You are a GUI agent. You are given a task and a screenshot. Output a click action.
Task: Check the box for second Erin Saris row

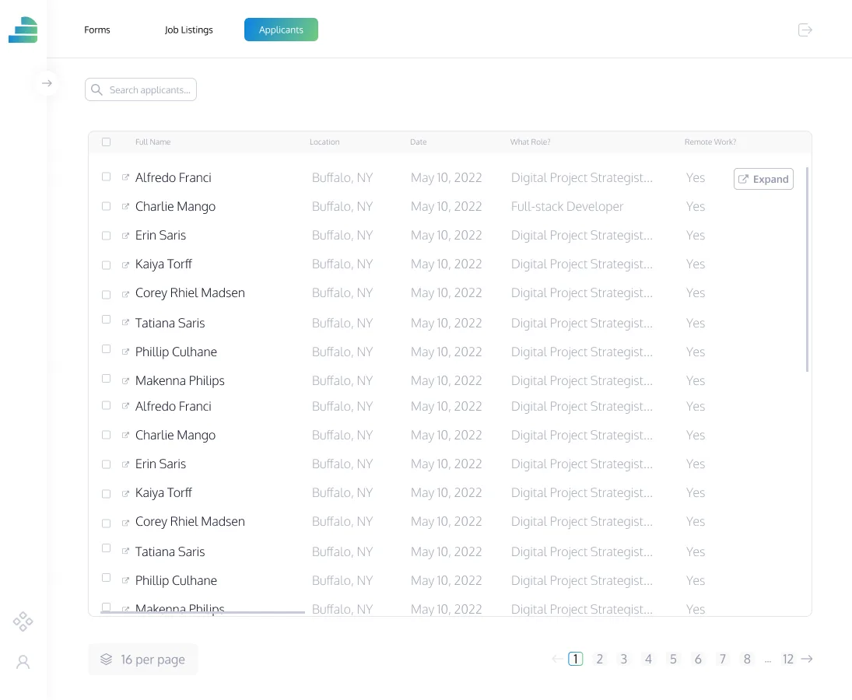pyautogui.click(x=106, y=464)
